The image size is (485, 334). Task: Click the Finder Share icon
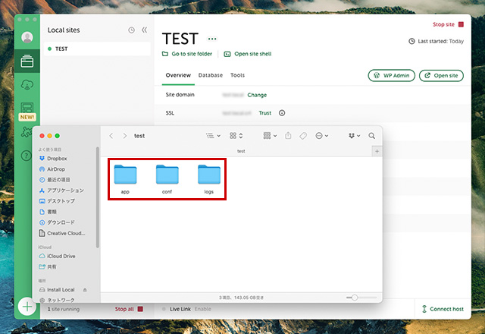(288, 135)
